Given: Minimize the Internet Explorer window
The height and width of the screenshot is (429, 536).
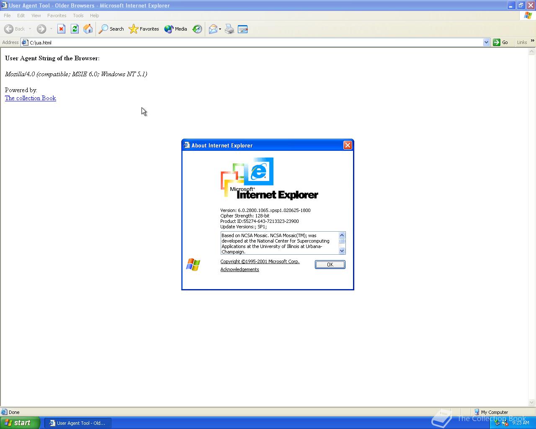Looking at the screenshot, I should (x=511, y=5).
